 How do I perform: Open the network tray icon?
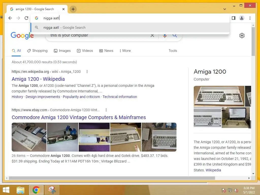coord(230,190)
